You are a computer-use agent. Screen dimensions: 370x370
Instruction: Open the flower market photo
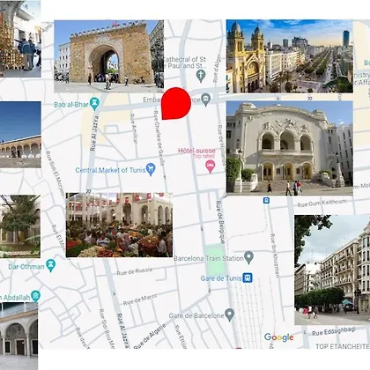click(119, 225)
